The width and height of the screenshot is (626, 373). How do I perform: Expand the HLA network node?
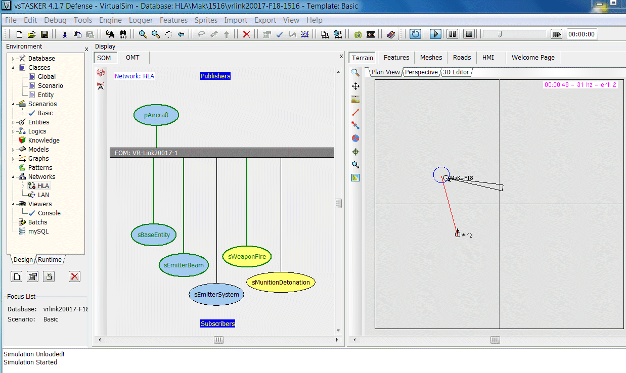(x=22, y=186)
